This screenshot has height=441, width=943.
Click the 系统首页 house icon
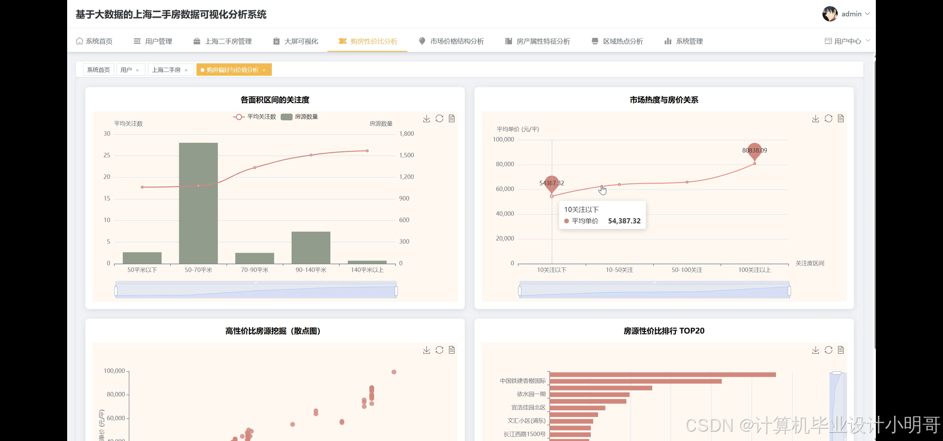pos(79,41)
